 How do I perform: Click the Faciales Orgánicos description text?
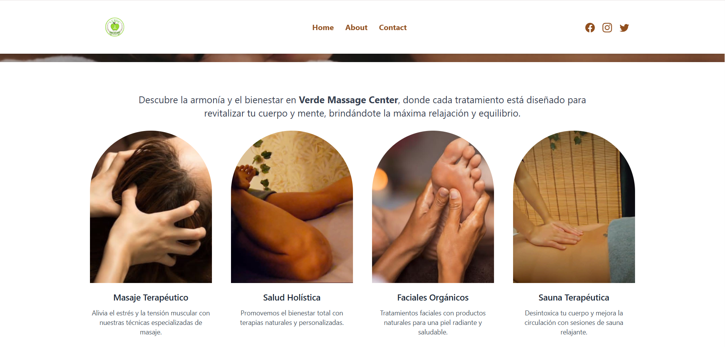(x=433, y=323)
